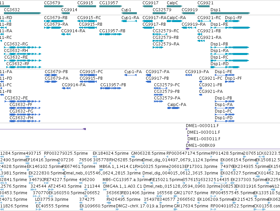Select EST AT24543.5prime
Image resolution: width=280 pixels, height=211 pixels.
pos(51,190)
